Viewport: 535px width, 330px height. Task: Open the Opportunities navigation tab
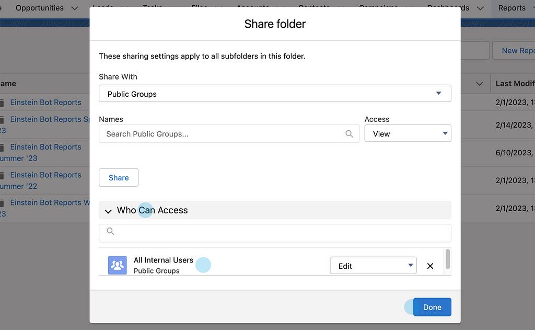pyautogui.click(x=39, y=8)
